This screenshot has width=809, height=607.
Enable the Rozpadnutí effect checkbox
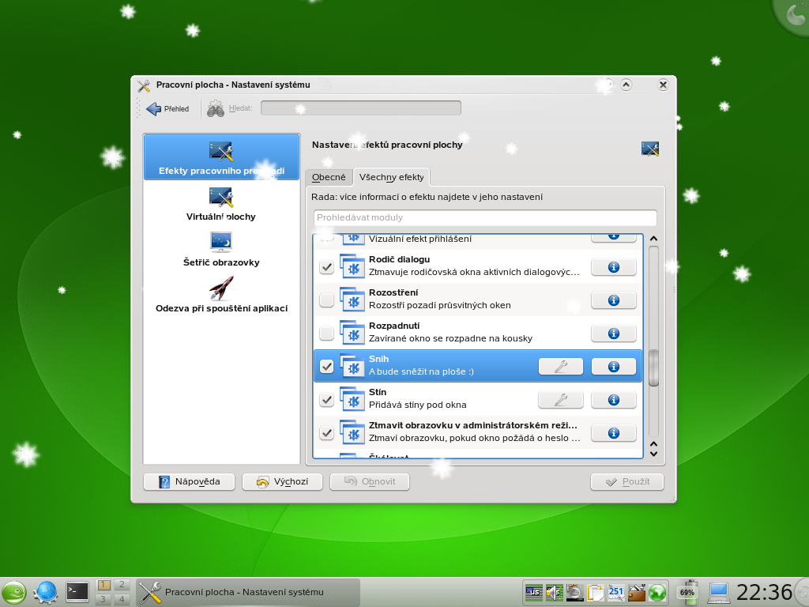326,334
